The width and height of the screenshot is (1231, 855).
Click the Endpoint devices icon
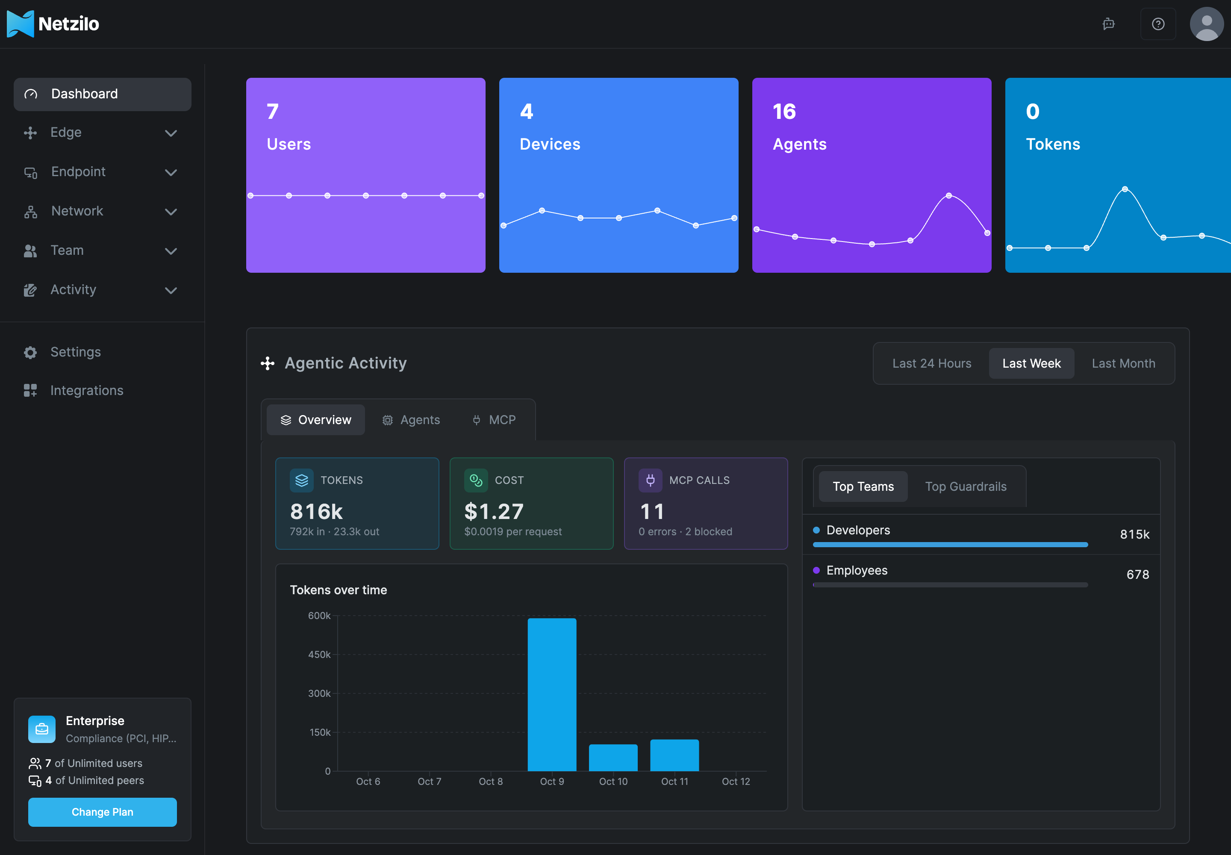tap(30, 173)
